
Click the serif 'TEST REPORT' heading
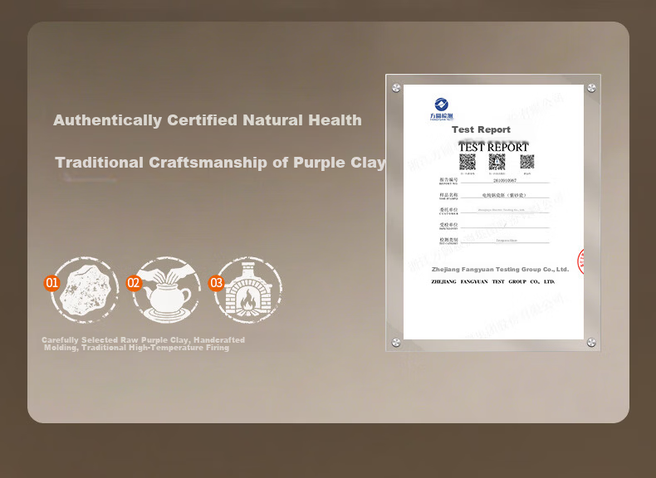[493, 147]
